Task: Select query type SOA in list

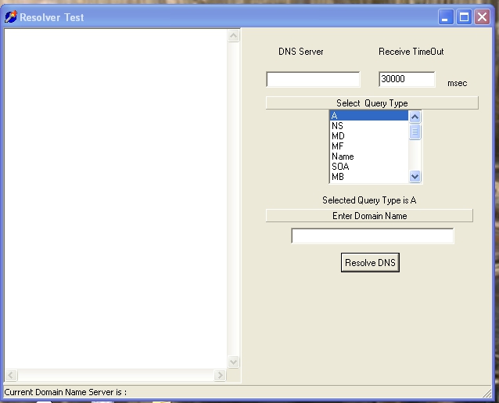Action: tap(369, 167)
